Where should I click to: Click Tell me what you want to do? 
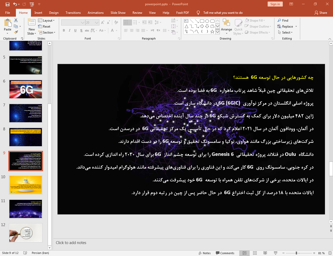(x=223, y=13)
